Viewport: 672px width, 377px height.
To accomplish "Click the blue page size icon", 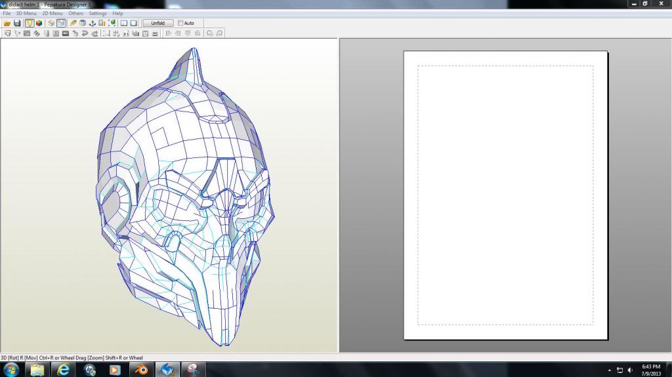I will click(x=102, y=23).
